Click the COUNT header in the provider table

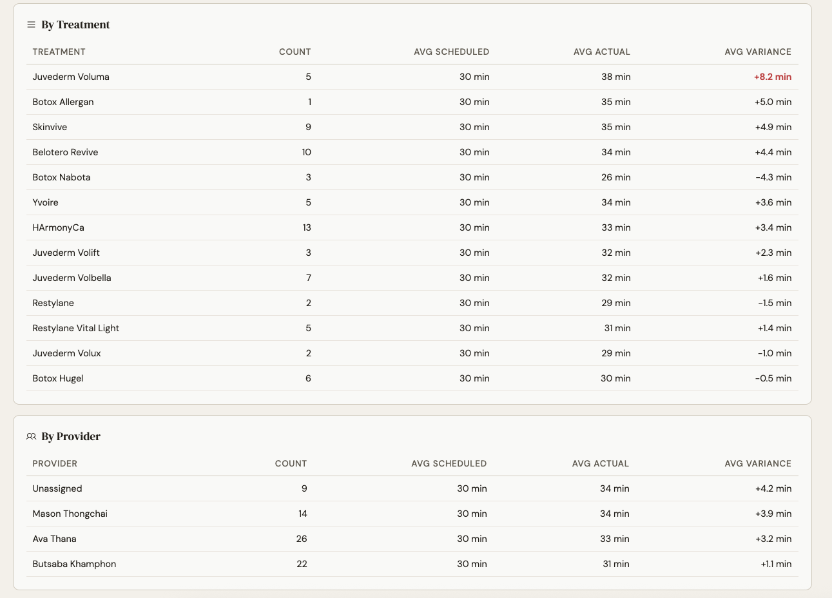291,463
